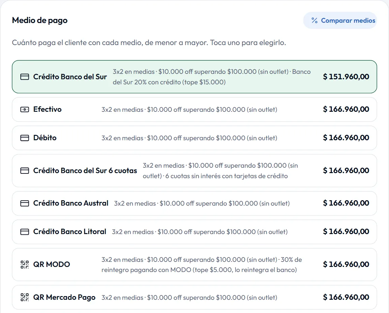The image size is (389, 313).
Task: Click the Banco Litoral row price
Action: [x=346, y=231]
